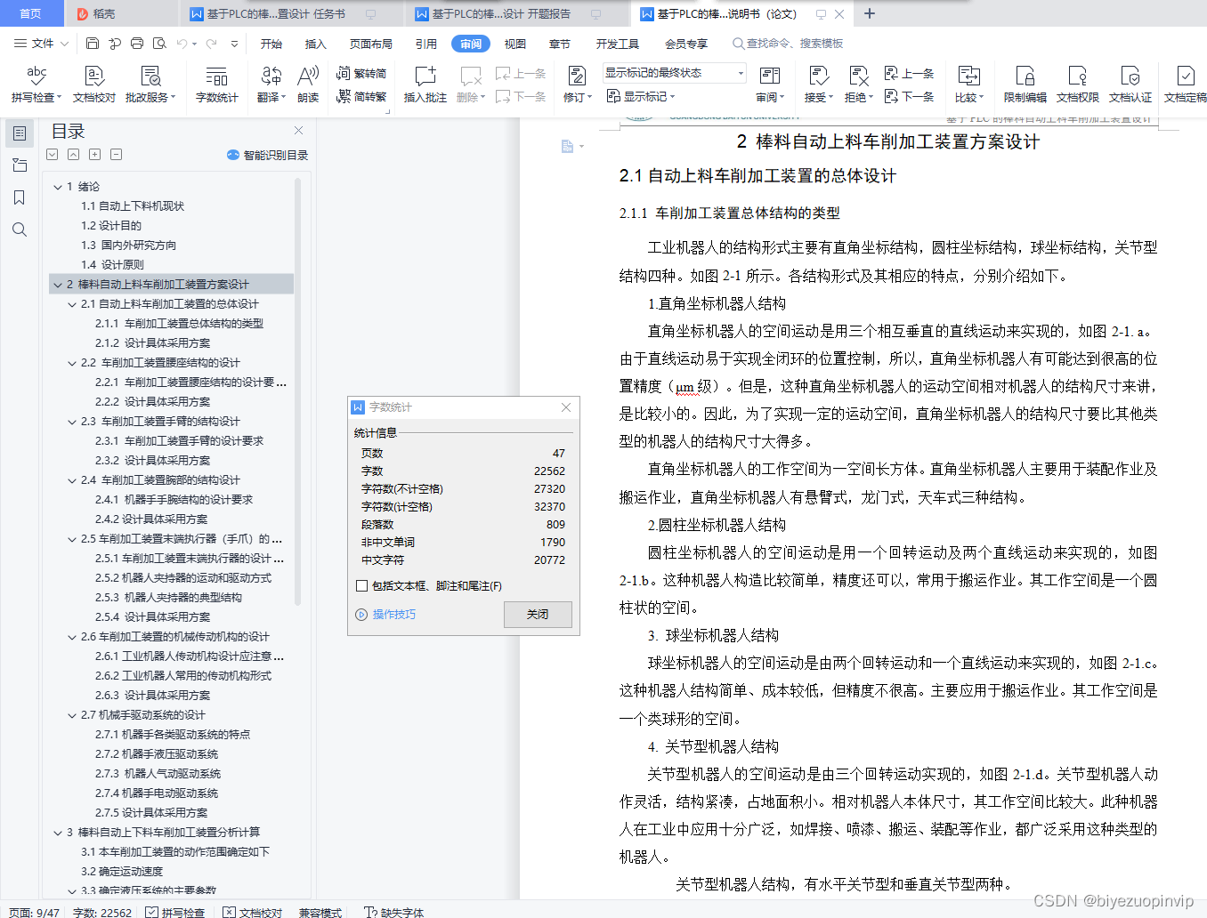Open the bookmark panel in left sidebar
The width and height of the screenshot is (1207, 918).
(x=19, y=197)
